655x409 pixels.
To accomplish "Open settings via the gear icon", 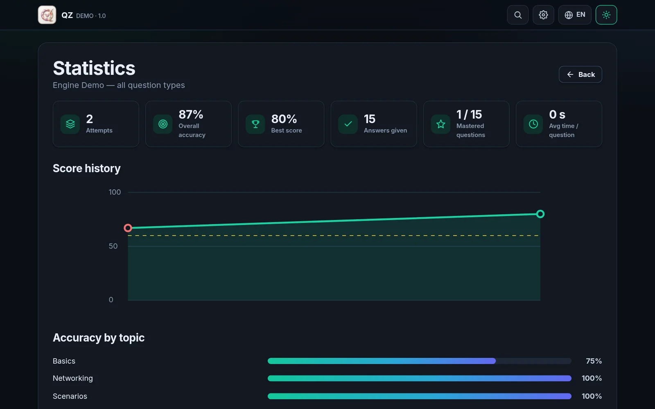I will click(x=543, y=15).
